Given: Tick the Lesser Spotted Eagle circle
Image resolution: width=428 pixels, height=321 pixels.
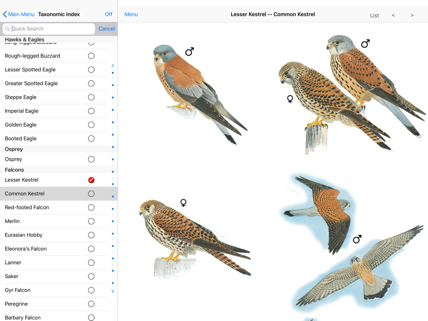Looking at the screenshot, I should pos(91,70).
